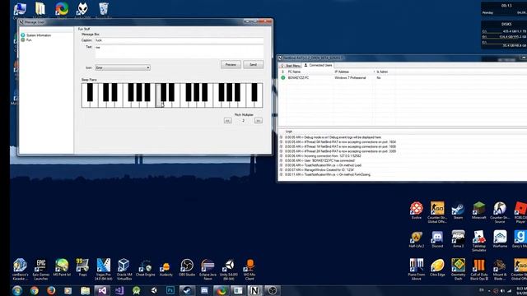Launch Firefox from the taskbar
Image resolution: width=527 pixels, height=296 pixels.
[x=51, y=290]
